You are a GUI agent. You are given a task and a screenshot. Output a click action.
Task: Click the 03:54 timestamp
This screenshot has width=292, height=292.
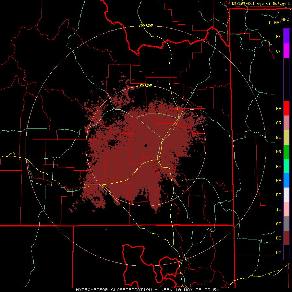211,290
